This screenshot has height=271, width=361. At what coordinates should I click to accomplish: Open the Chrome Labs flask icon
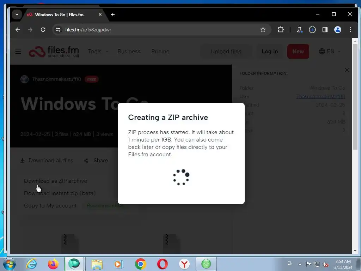click(300, 30)
